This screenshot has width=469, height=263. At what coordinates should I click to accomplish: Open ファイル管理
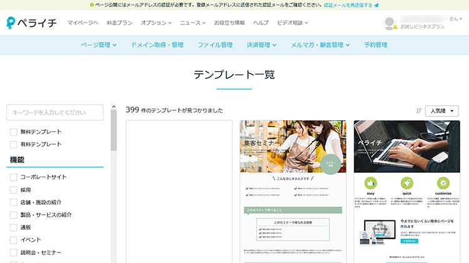214,45
